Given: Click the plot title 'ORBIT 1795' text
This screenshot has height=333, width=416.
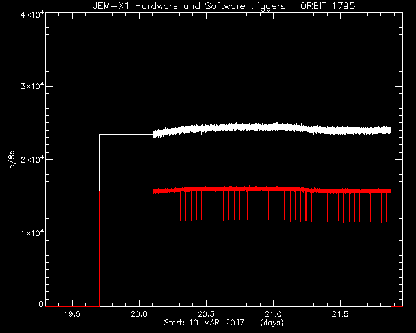Looking at the screenshot, I should 328,6.
